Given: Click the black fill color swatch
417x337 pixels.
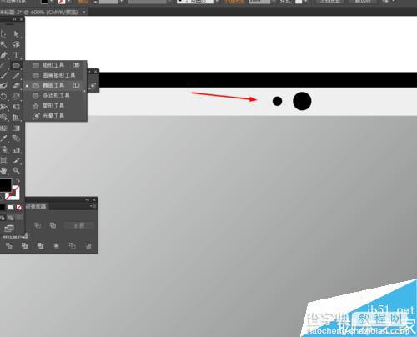Looking at the screenshot, I should (5, 184).
